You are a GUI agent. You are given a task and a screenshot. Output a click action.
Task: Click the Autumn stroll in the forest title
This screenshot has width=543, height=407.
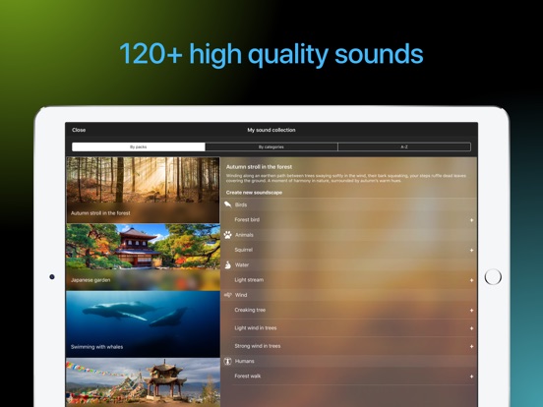pyautogui.click(x=259, y=167)
